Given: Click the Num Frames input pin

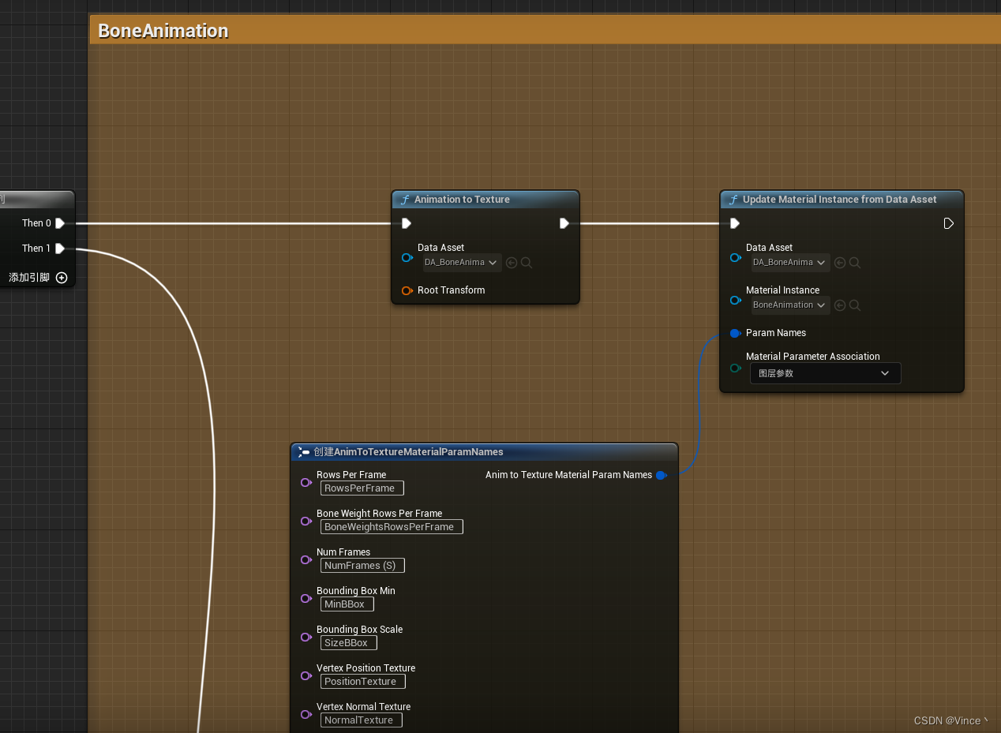Looking at the screenshot, I should click(x=306, y=559).
